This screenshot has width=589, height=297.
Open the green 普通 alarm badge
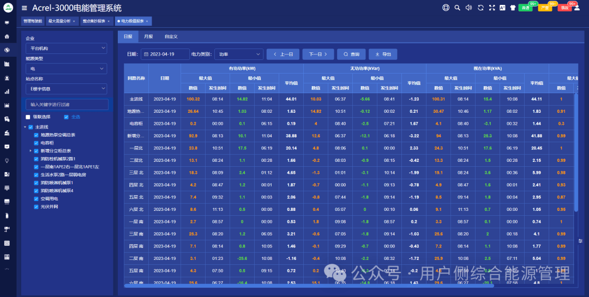click(x=525, y=8)
